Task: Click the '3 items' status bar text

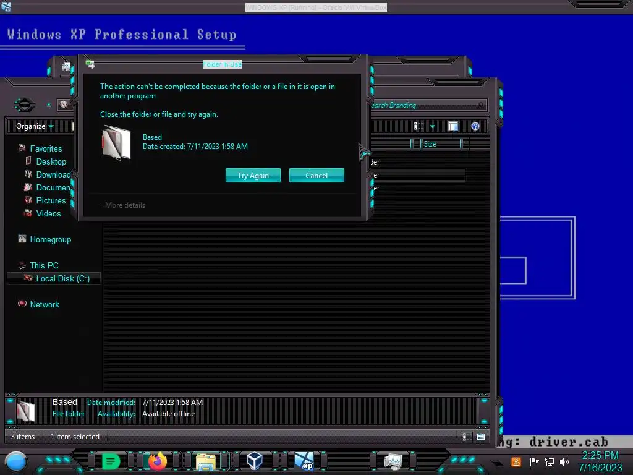Action: 23,437
